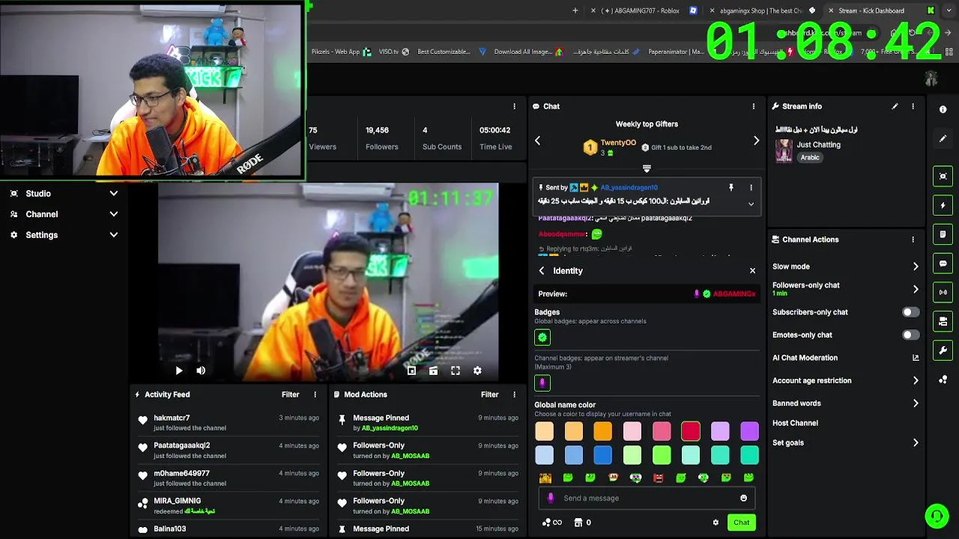Click the broadcast signal sidebar icon
Image resolution: width=959 pixels, height=539 pixels.
(x=943, y=292)
